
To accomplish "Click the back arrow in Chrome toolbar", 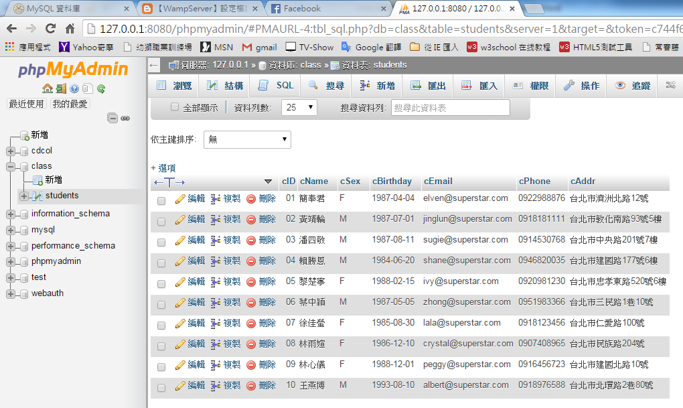I will point(12,29).
